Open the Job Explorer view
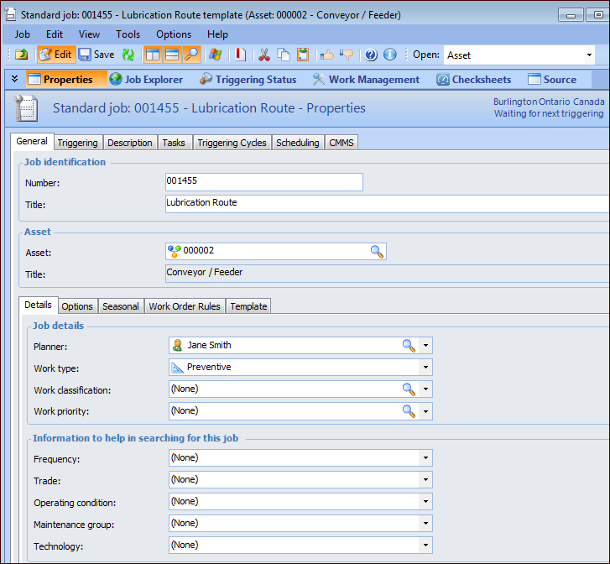This screenshot has width=610, height=564. point(145,80)
